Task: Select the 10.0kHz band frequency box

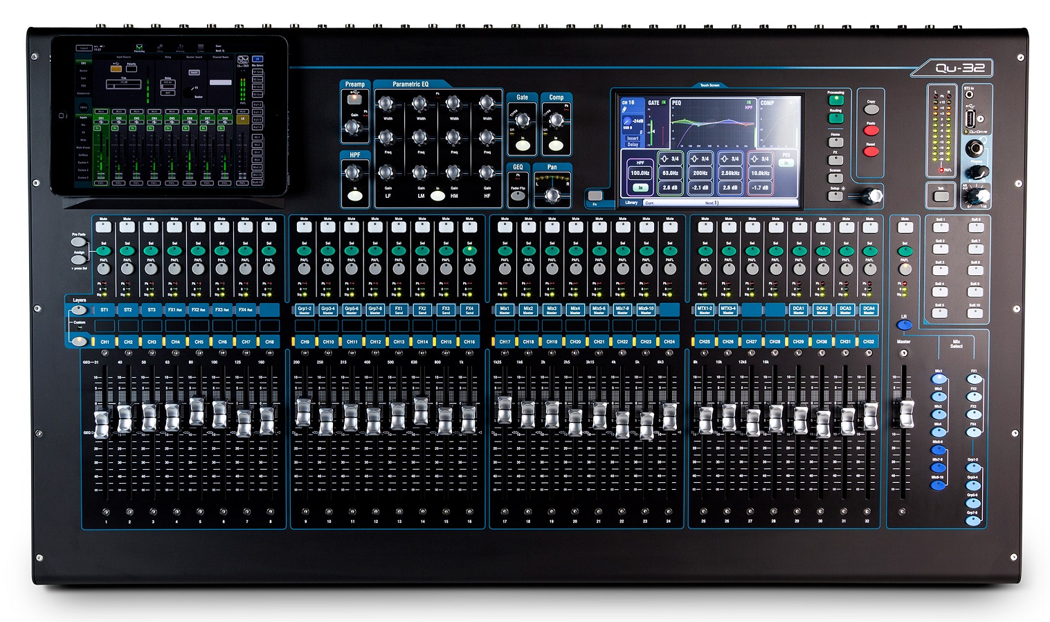Action: (x=760, y=173)
